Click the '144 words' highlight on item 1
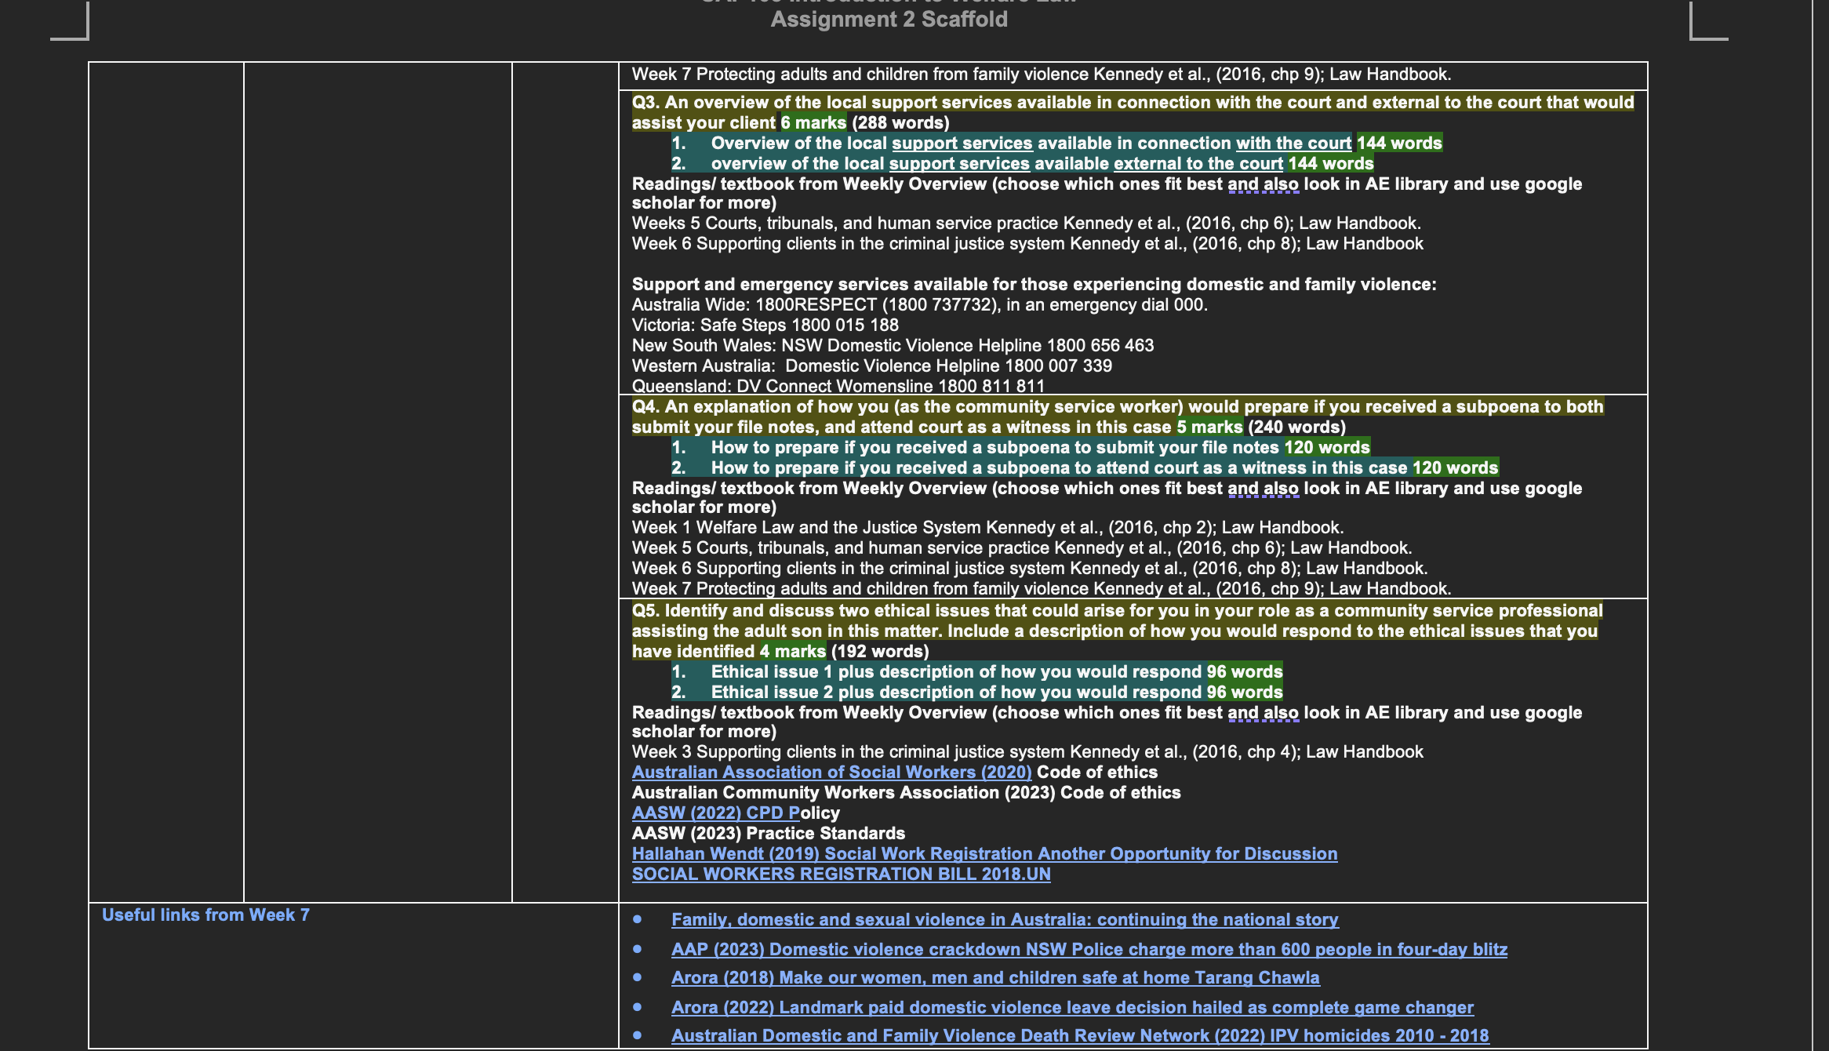1829x1051 pixels. [1399, 144]
